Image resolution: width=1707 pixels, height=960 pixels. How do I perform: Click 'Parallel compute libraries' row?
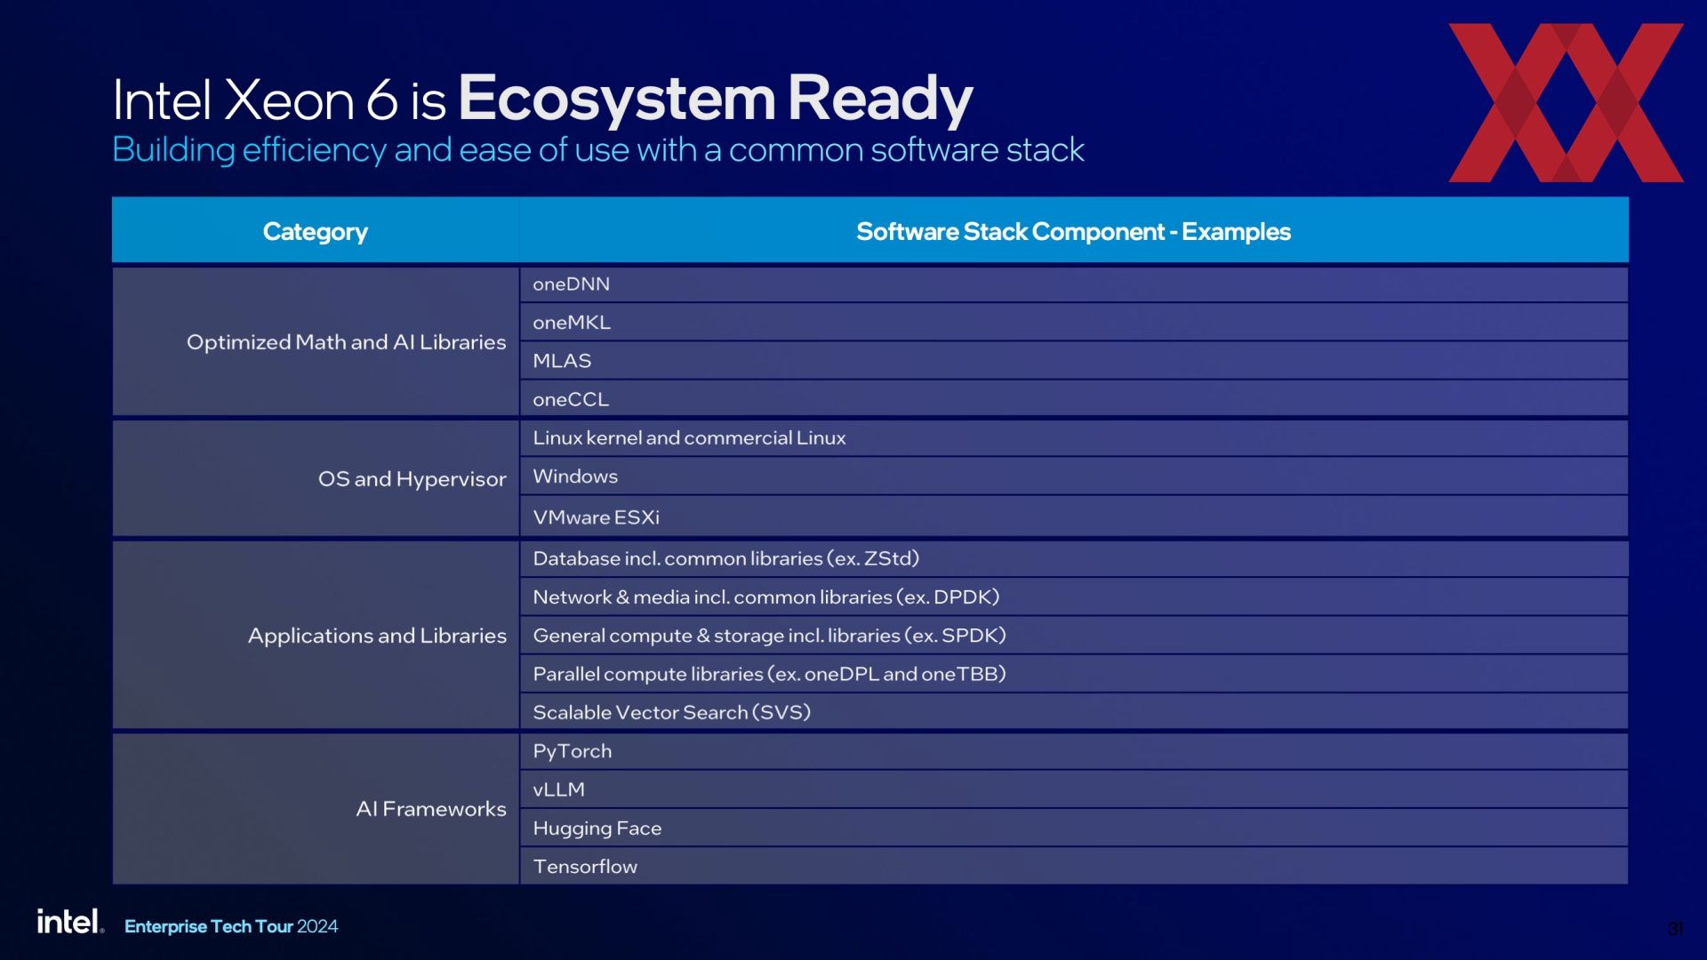pos(1074,674)
